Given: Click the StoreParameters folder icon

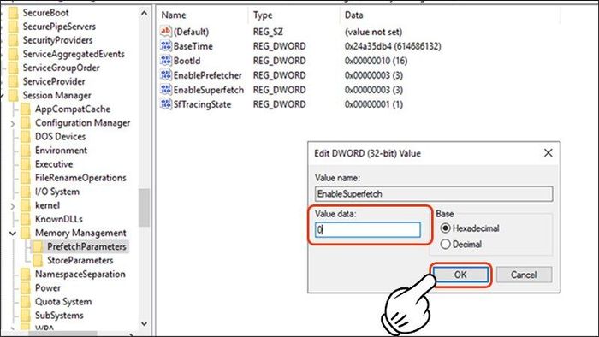Looking at the screenshot, I should (x=38, y=260).
